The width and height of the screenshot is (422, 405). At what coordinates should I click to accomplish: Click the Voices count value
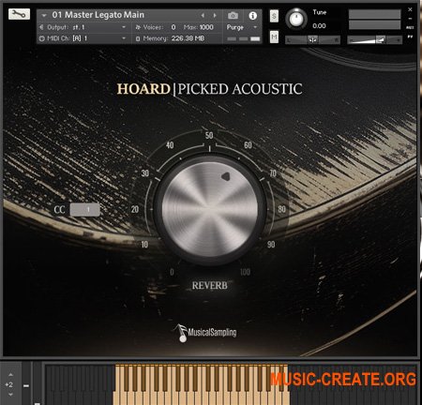173,27
